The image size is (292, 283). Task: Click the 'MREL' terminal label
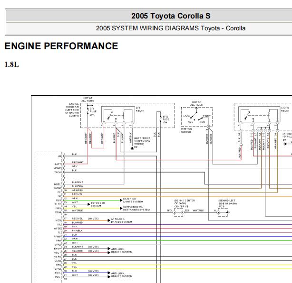coord(58,184)
